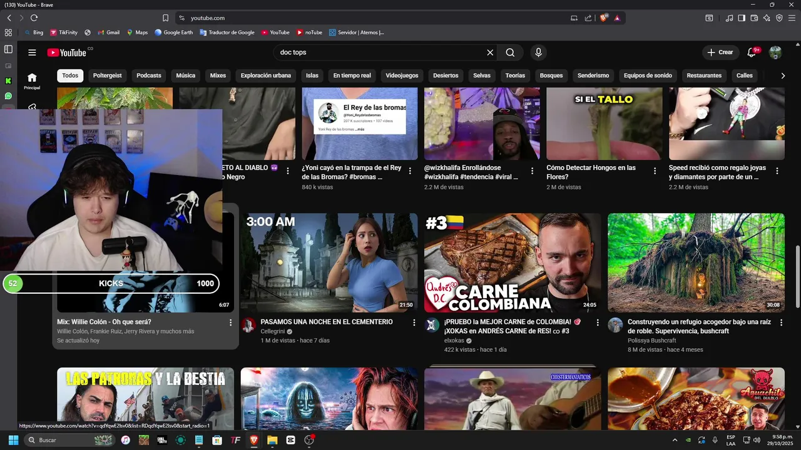The height and width of the screenshot is (450, 801).
Task: Click the elxokas channel avatar
Action: click(432, 325)
